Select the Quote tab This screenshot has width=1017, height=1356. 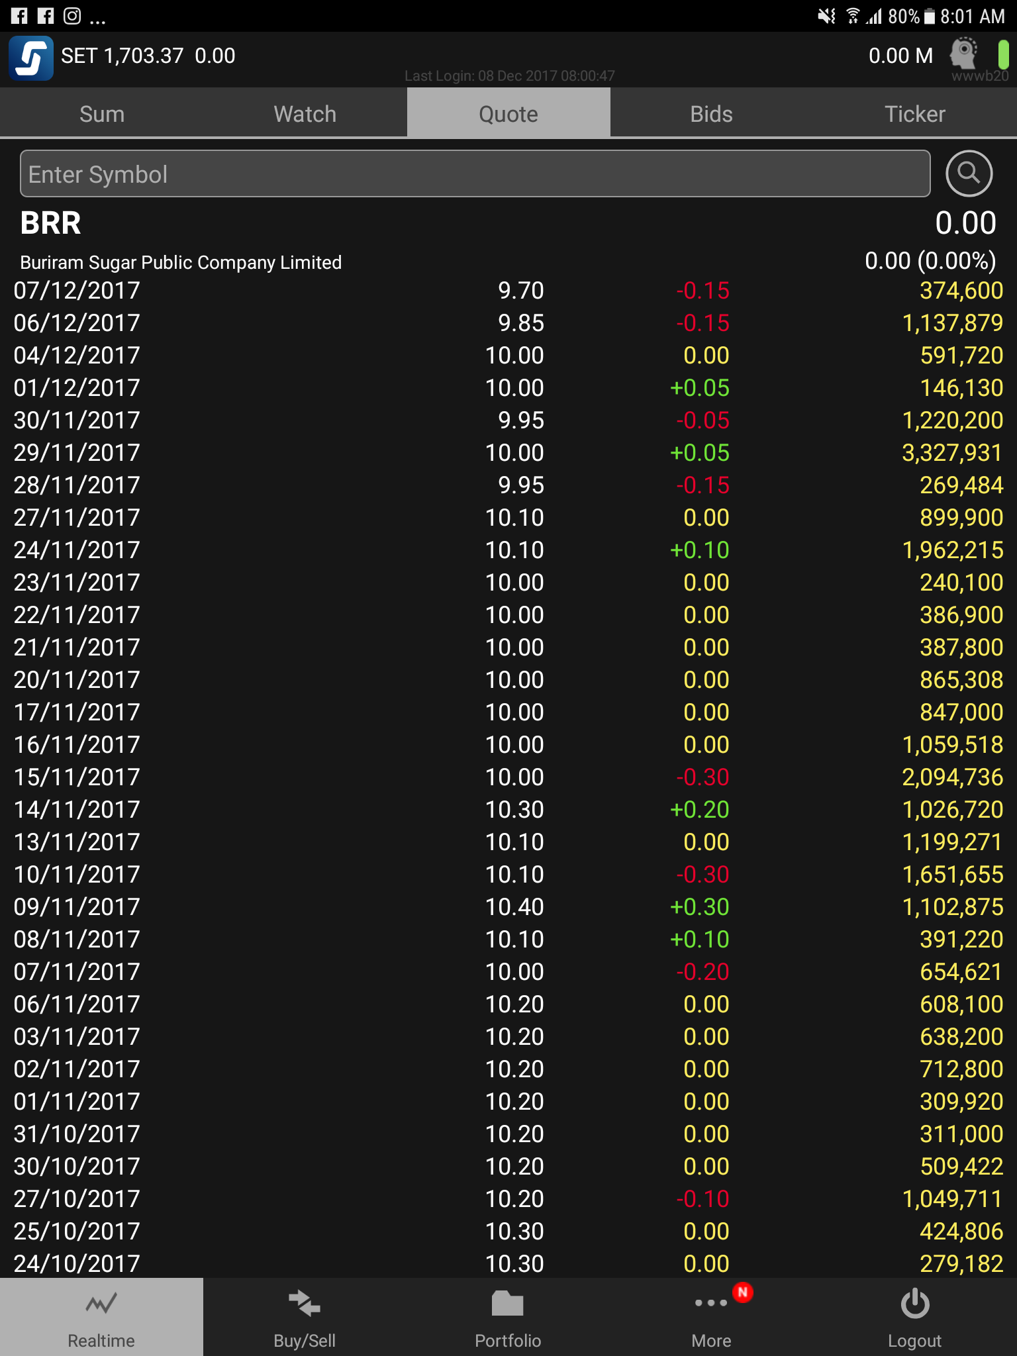point(508,114)
